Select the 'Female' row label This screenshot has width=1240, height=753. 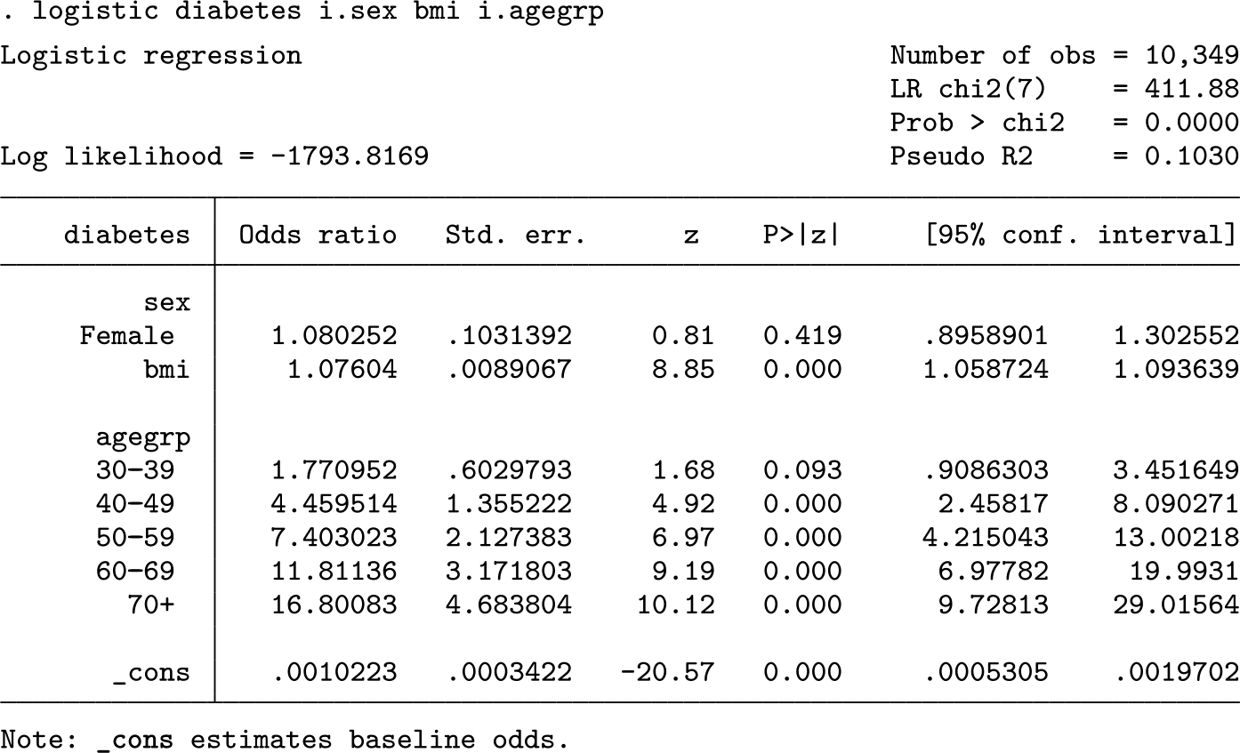click(x=126, y=336)
